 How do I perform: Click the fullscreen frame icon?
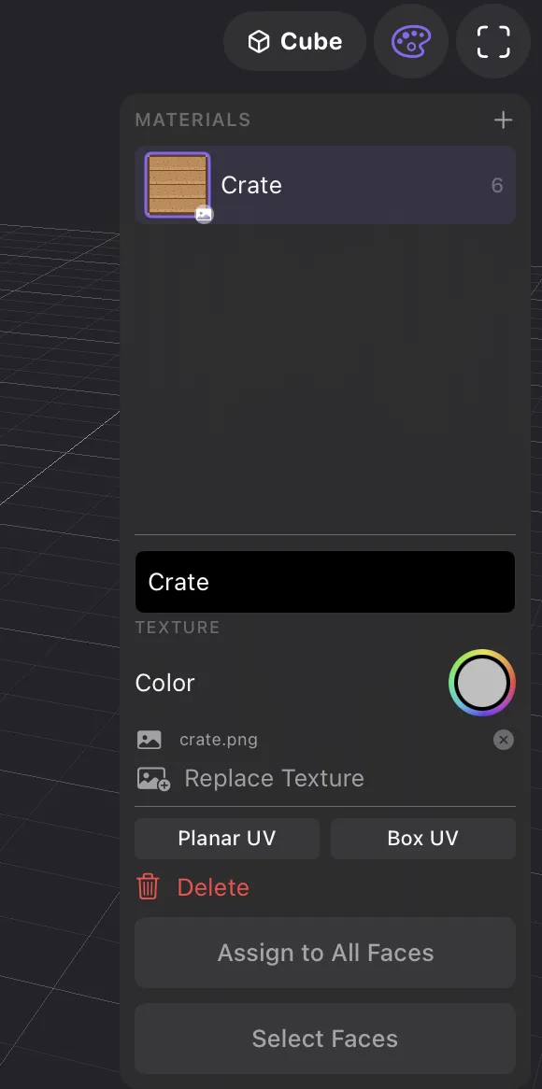(493, 42)
